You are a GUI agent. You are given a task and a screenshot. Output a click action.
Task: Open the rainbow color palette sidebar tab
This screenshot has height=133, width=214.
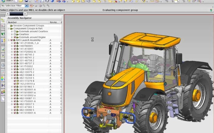pyautogui.click(x=3, y=78)
